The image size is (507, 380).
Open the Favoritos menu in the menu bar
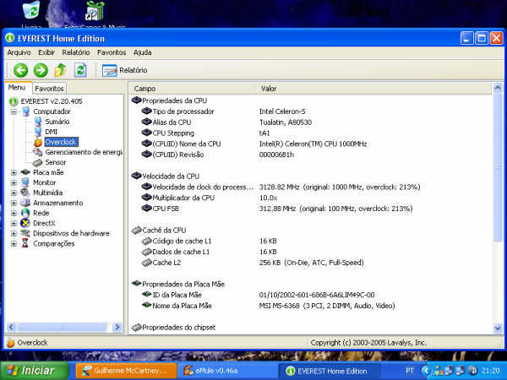click(x=112, y=52)
